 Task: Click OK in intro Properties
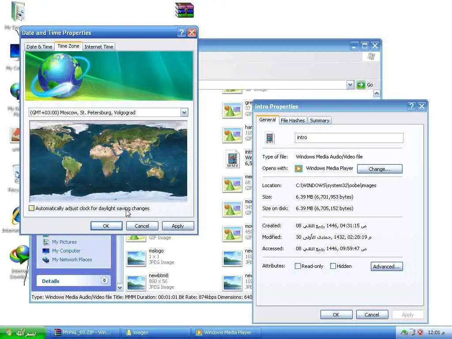pyautogui.click(x=336, y=315)
